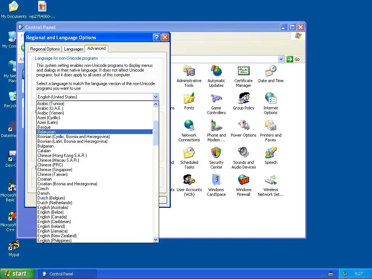Open Phone and Modem icon
Image resolution: width=372 pixels, height=279 pixels.
point(216,125)
